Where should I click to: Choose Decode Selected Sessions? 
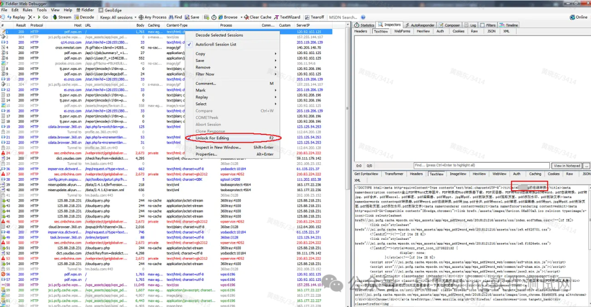pyautogui.click(x=232, y=35)
